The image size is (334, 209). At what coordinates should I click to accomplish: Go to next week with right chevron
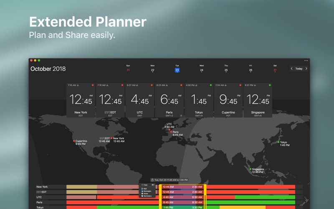click(x=306, y=69)
